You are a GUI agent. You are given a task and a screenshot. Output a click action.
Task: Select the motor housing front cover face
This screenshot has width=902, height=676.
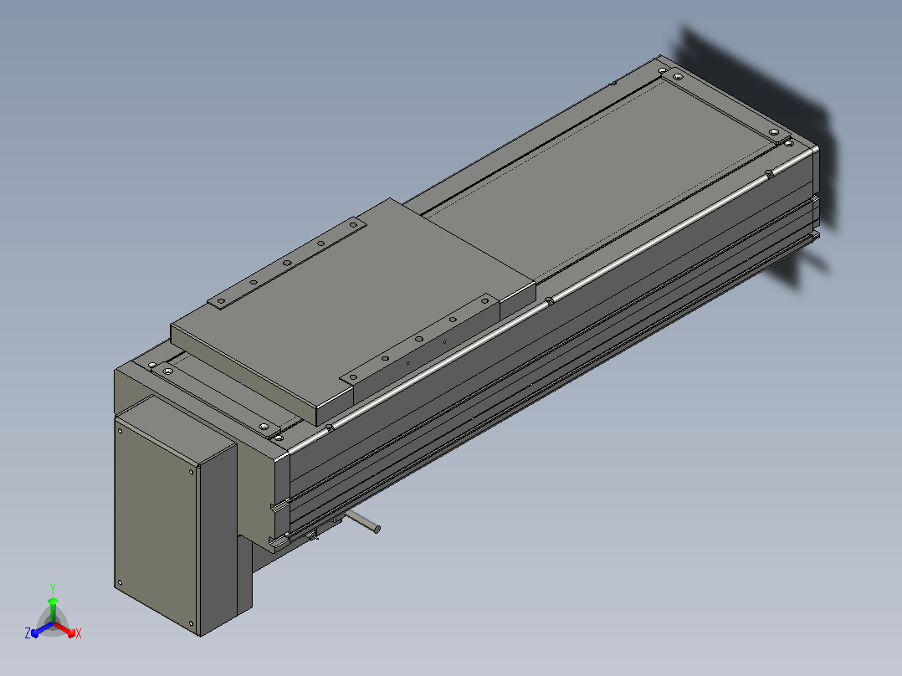coord(156,524)
